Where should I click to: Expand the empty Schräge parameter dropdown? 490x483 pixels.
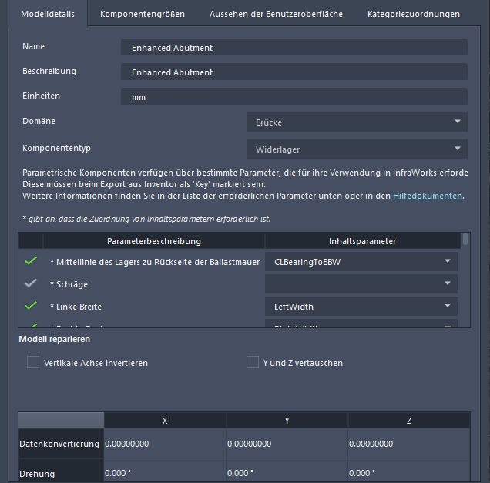point(361,283)
